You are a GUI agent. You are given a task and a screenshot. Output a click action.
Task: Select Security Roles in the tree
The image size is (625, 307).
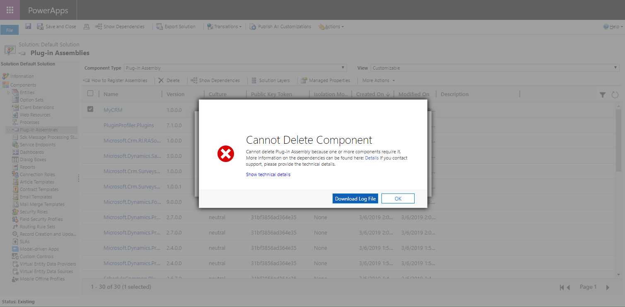coord(34,212)
